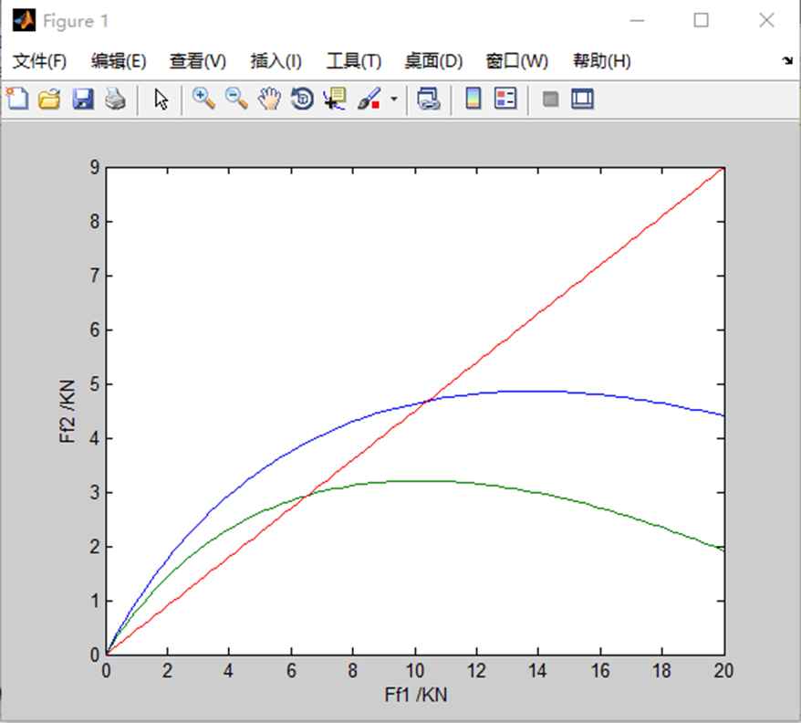The width and height of the screenshot is (801, 723).
Task: Open the 文件(F) menu
Action: 39,61
